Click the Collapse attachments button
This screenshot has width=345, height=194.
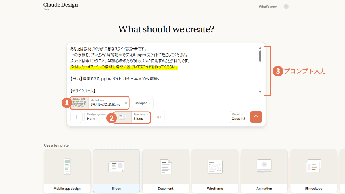(142, 103)
